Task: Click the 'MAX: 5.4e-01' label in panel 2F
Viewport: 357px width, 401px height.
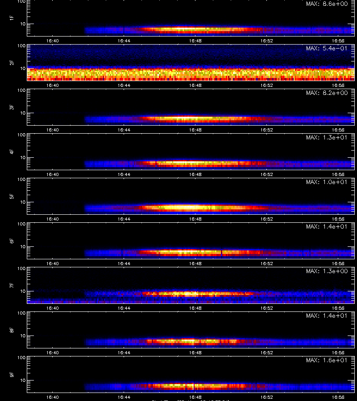Action: tap(327, 48)
